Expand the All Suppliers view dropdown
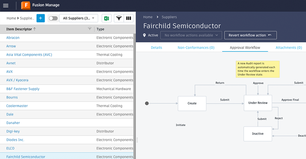Viewport: 306px width, 159px height. click(79, 18)
